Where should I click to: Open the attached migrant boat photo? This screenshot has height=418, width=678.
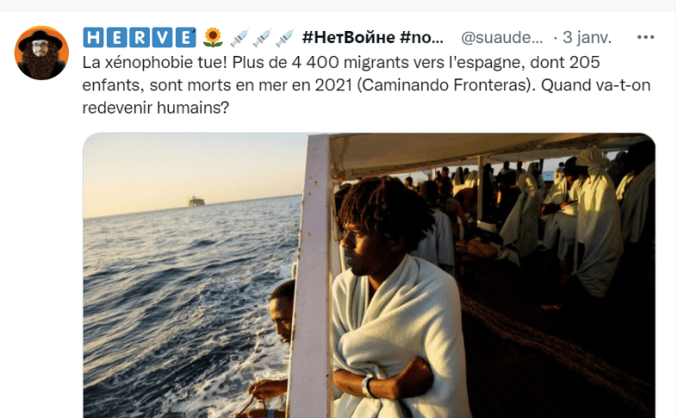[369, 275]
